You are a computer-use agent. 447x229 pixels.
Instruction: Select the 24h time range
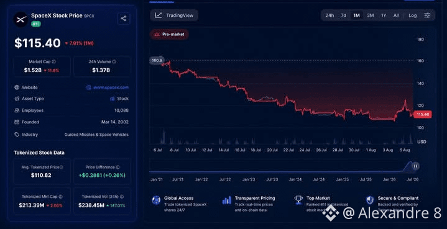[x=329, y=16]
